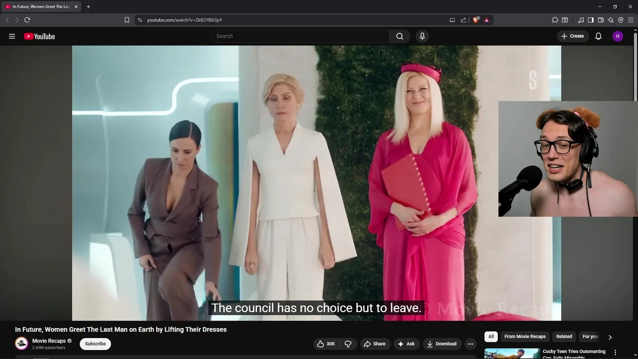
Task: Open the browser main menu
Action: (631, 20)
